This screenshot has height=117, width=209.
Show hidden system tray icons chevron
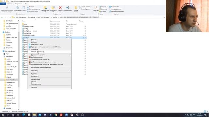185,115
